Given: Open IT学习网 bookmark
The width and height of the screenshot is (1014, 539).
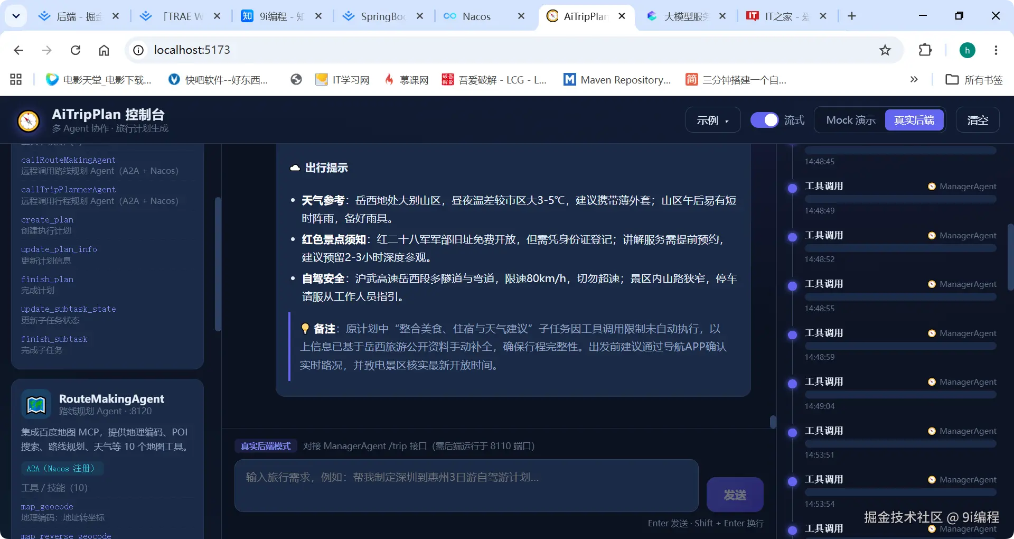Looking at the screenshot, I should pos(342,80).
